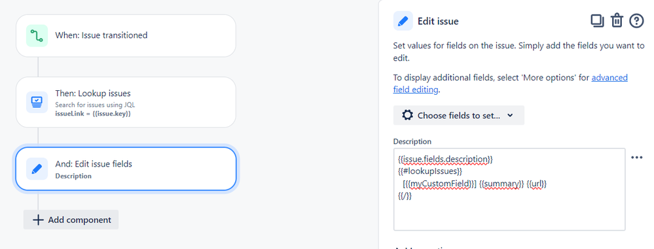Open help via question mark icon
The height and width of the screenshot is (249, 654).
[x=636, y=21]
